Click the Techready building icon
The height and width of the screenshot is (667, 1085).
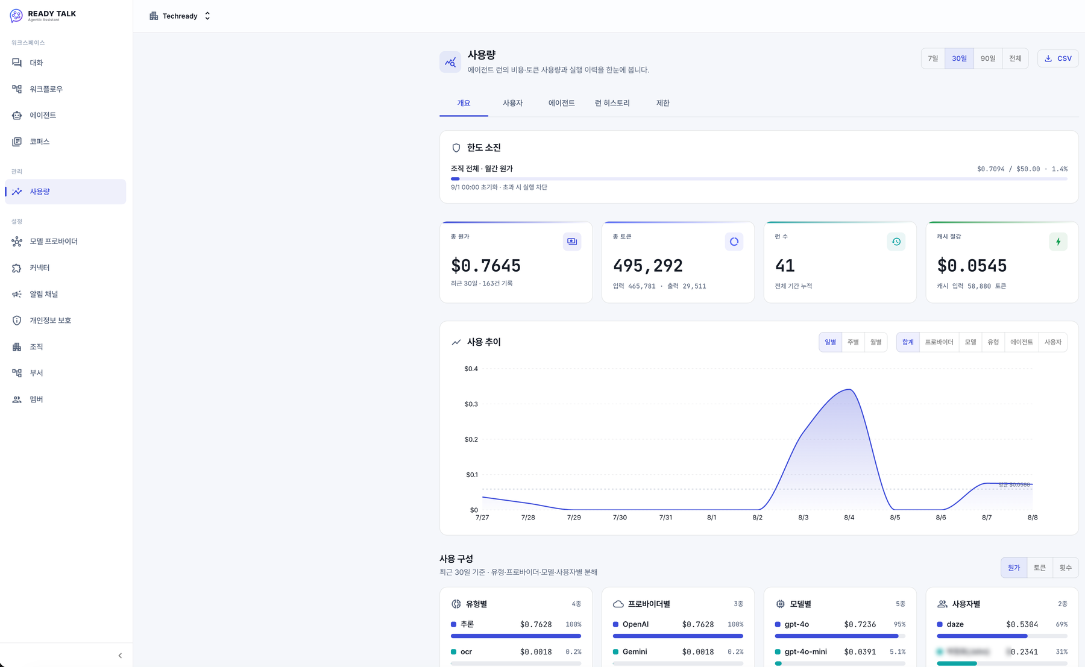(154, 16)
